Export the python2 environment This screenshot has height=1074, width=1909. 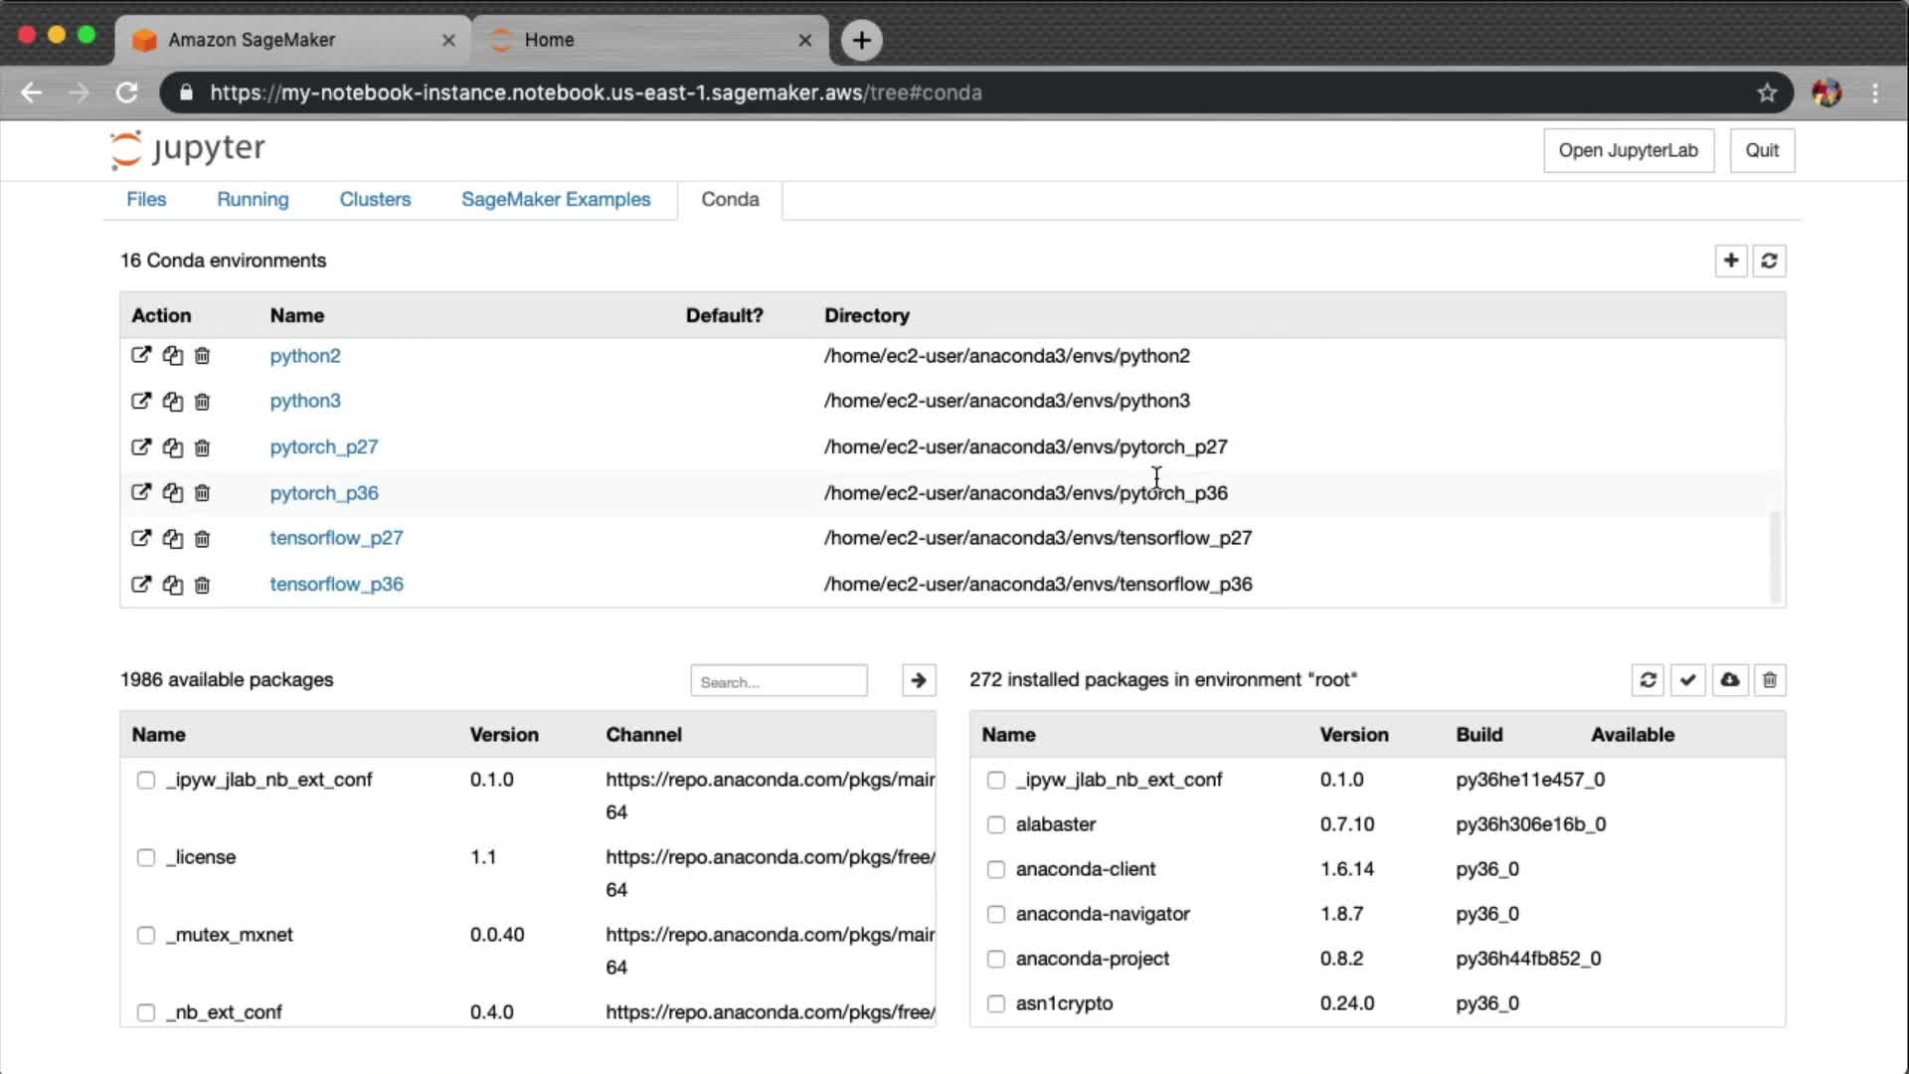[140, 355]
